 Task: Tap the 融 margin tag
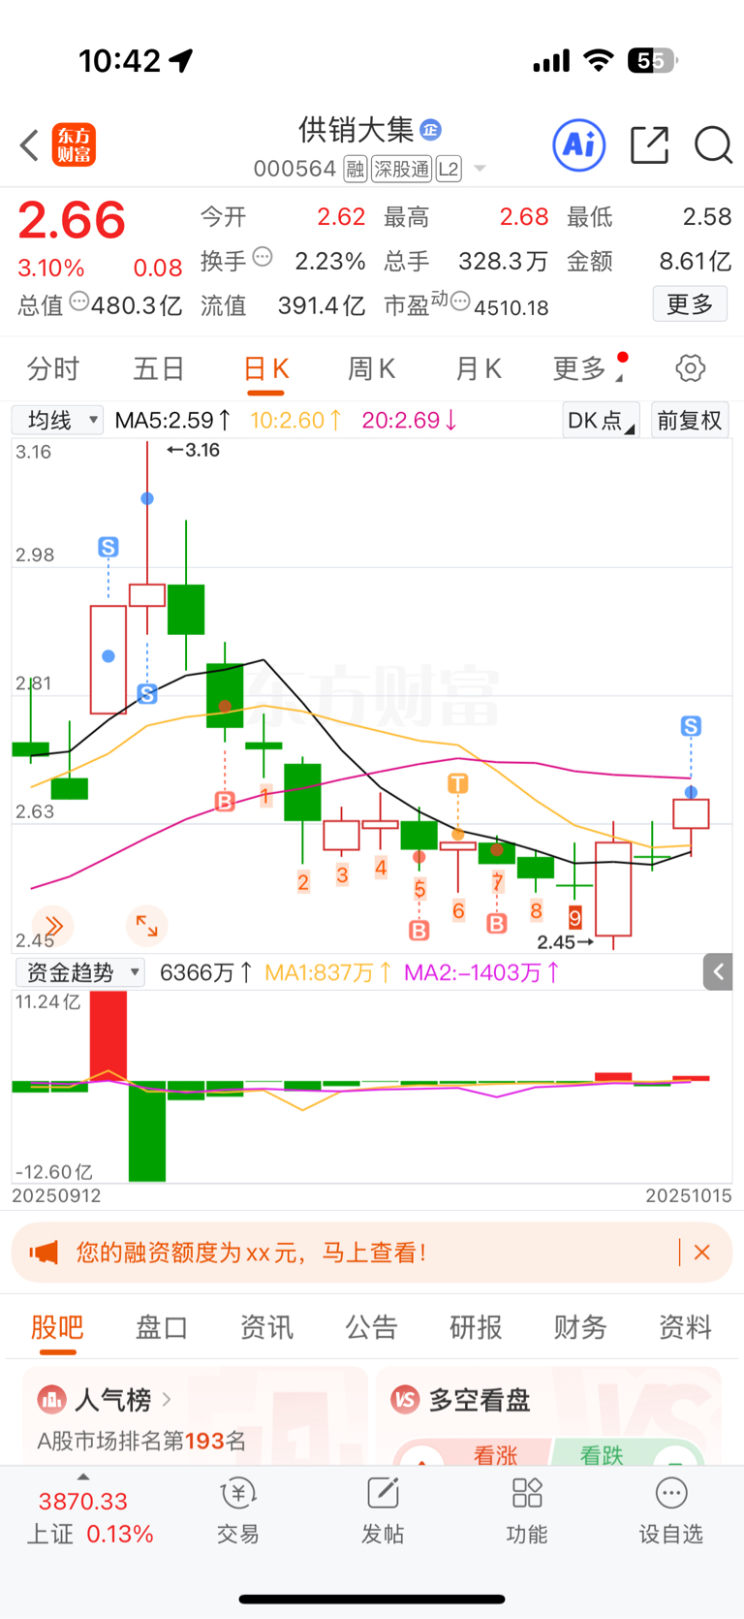point(356,170)
